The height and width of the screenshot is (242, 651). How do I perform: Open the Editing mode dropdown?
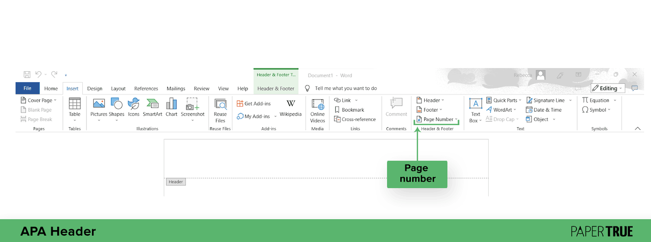[608, 88]
